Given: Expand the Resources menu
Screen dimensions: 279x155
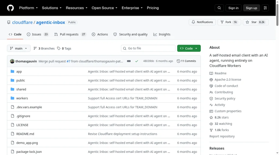Looking at the screenshot, I should tap(77, 8).
